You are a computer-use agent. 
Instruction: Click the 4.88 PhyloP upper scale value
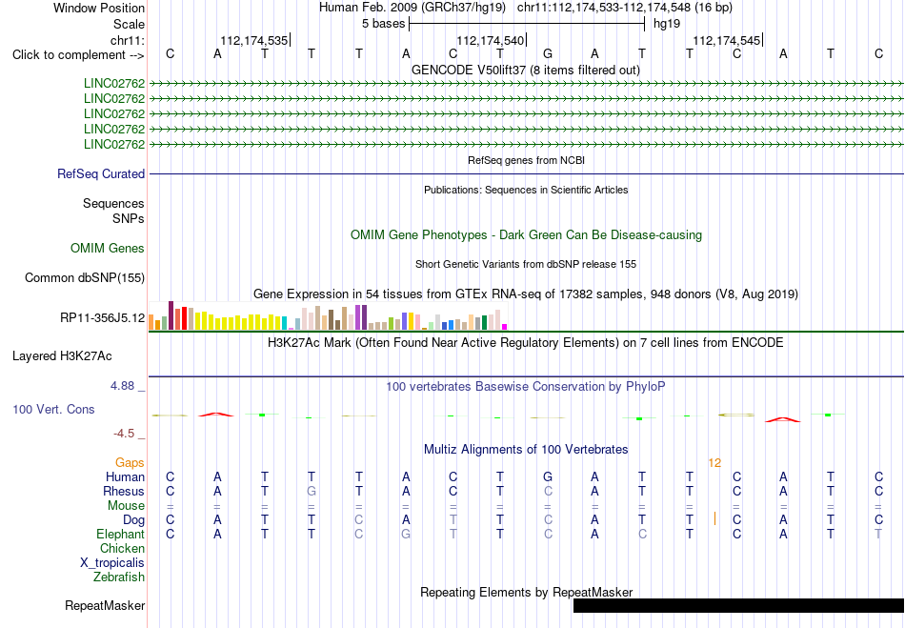[122, 386]
